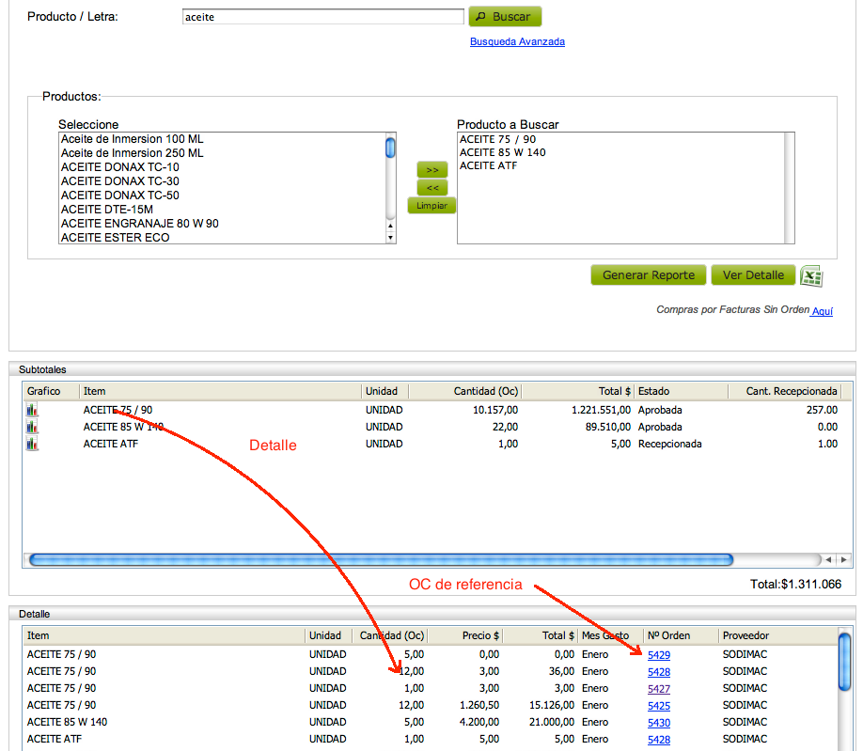This screenshot has width=863, height=751.
Task: Click Seleccione list scrollbar thumb
Action: pos(390,148)
